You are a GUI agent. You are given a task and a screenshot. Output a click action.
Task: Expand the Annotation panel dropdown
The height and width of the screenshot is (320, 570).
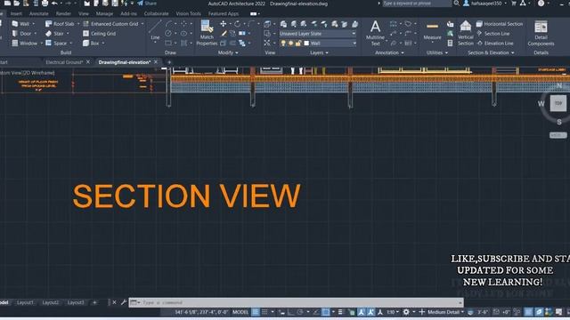click(x=390, y=52)
